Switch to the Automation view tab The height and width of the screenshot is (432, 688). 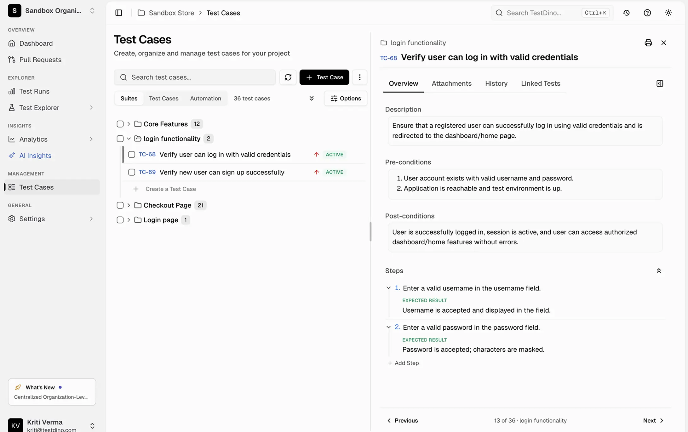(205, 99)
